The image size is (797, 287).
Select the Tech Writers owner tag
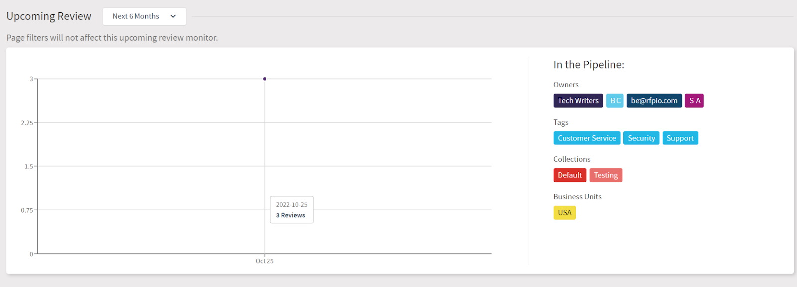click(578, 101)
